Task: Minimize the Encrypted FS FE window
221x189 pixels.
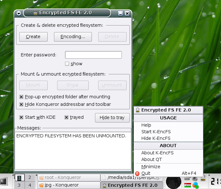Action: coord(120,13)
